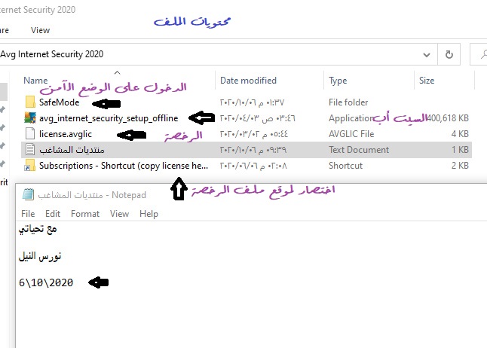
Task: Click the search magnifier icon
Action: click(479, 54)
